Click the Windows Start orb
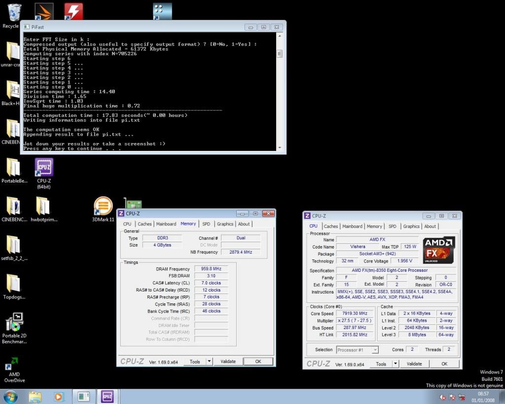Image resolution: width=505 pixels, height=404 pixels. (10, 396)
